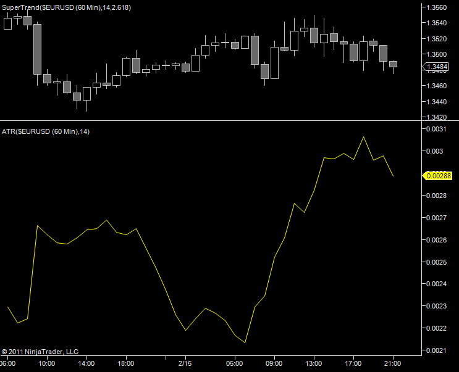The image size is (459, 372).
Task: Click the 05:00 time axis label
Action: (235, 363)
